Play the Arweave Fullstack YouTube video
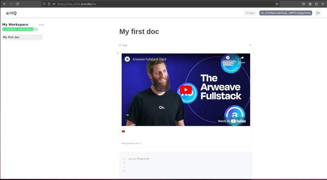This screenshot has height=180, width=327. coord(186,90)
